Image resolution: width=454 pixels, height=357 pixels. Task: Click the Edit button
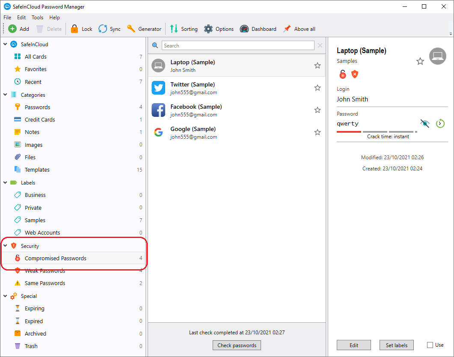click(x=354, y=345)
